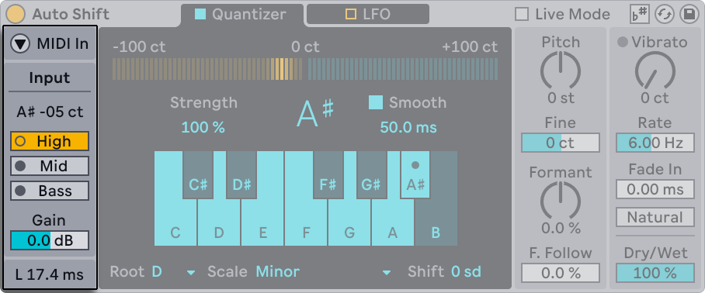This screenshot has height=293, width=705.
Task: Click the Formant knob
Action: (x=561, y=201)
